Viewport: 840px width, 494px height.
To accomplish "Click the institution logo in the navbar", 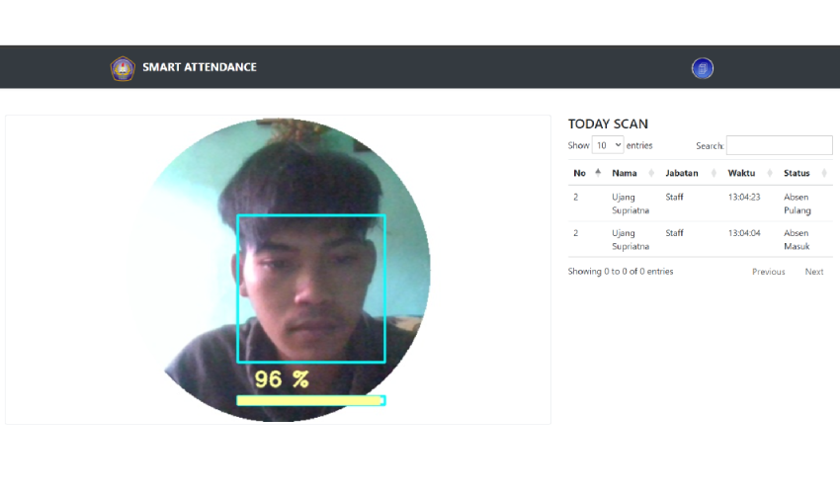I will pyautogui.click(x=123, y=68).
